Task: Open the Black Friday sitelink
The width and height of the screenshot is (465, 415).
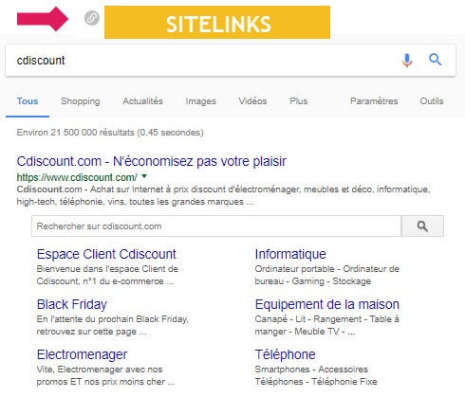Action: (72, 304)
